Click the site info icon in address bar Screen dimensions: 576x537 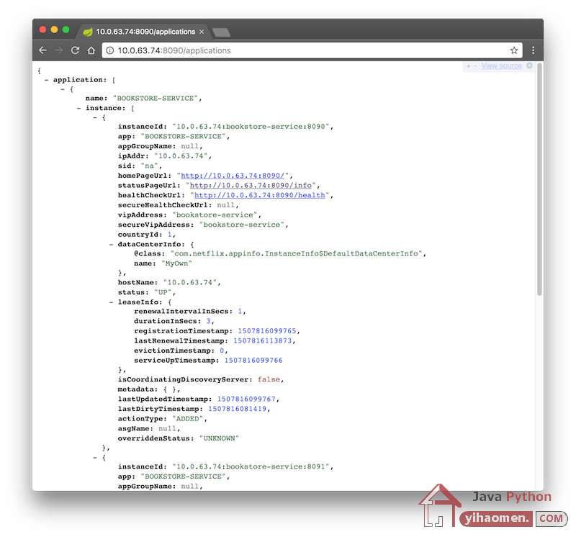click(109, 50)
